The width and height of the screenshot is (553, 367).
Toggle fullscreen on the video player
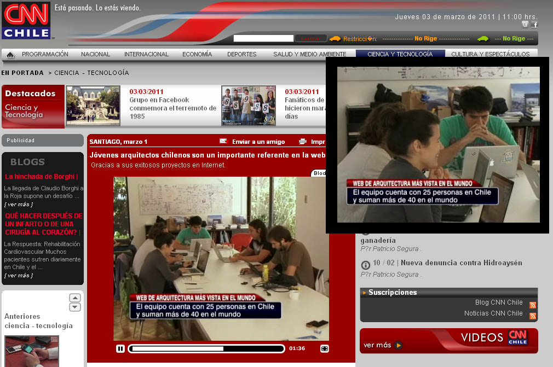[324, 348]
